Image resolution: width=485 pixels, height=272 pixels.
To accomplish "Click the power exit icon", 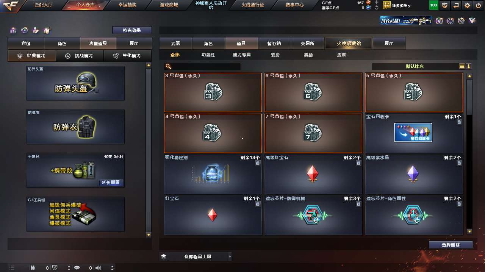I will [479, 5].
